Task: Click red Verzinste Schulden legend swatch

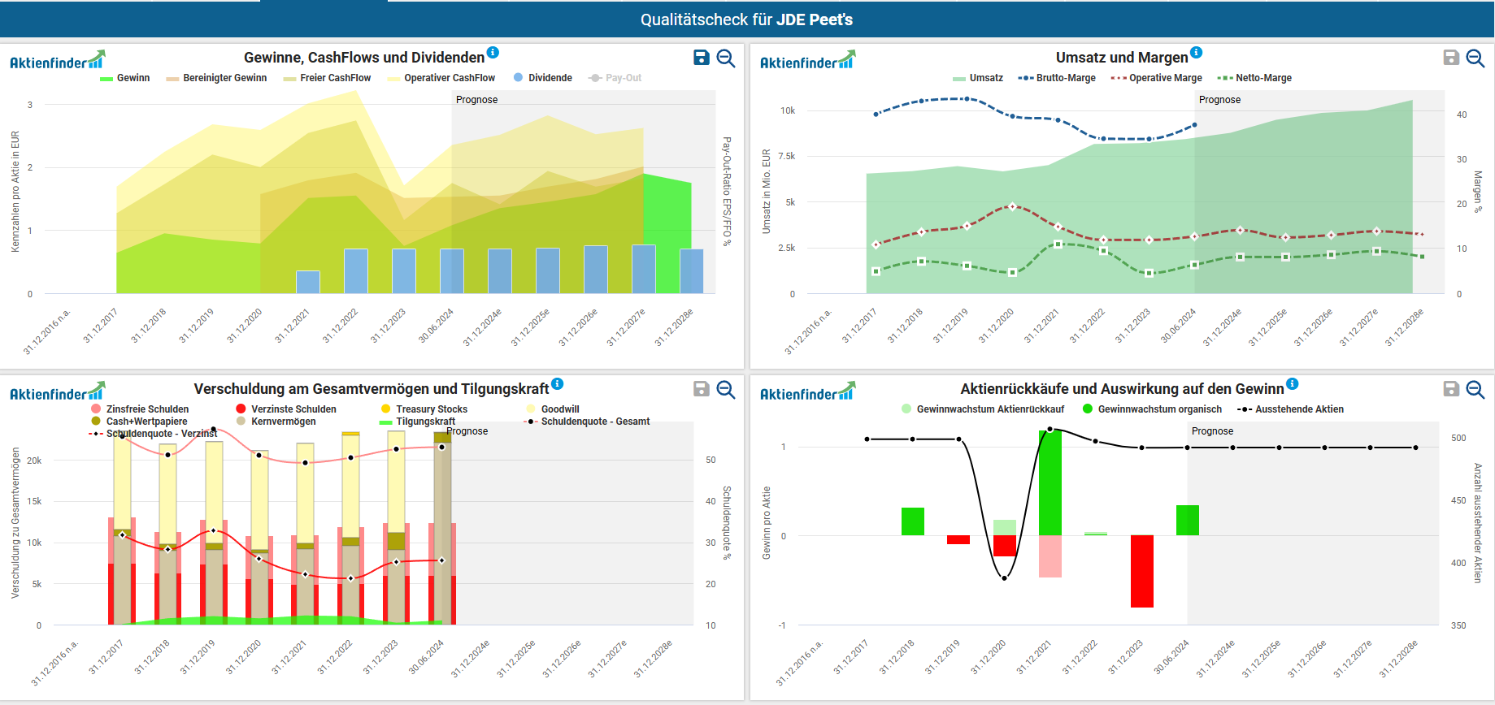Action: coord(241,409)
